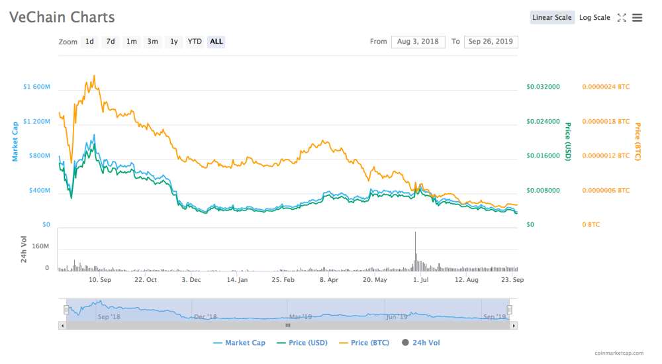Click the 10. Sep date label
This screenshot has height=364, width=662.
[x=100, y=279]
